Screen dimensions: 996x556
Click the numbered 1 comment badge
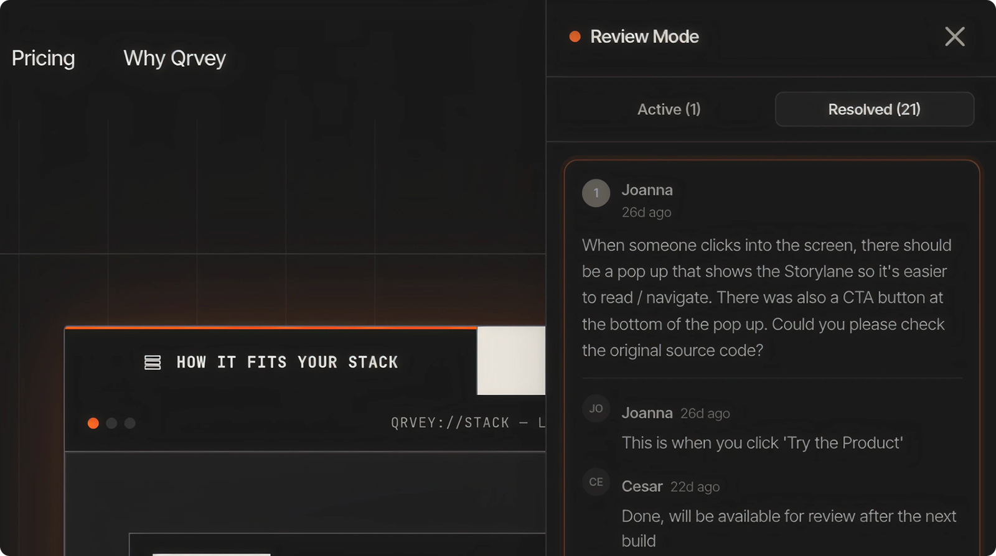click(x=596, y=193)
